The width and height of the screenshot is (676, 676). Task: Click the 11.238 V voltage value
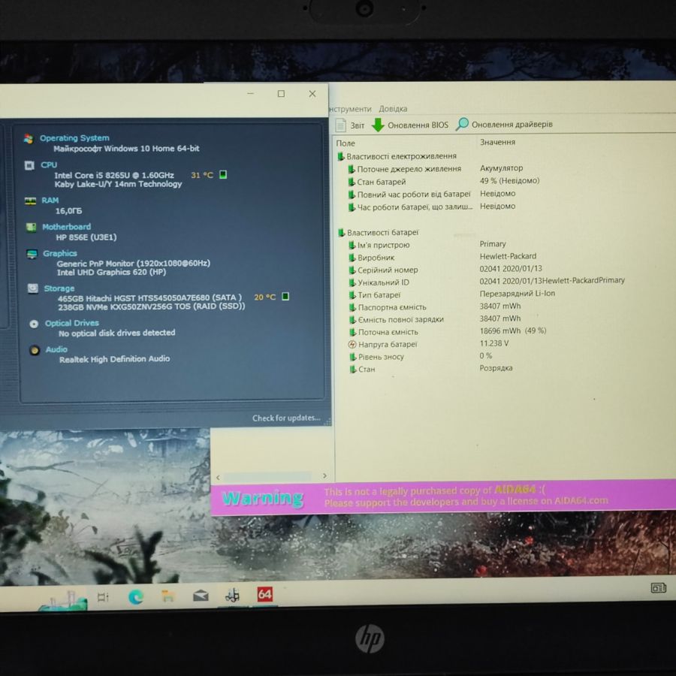pos(494,343)
